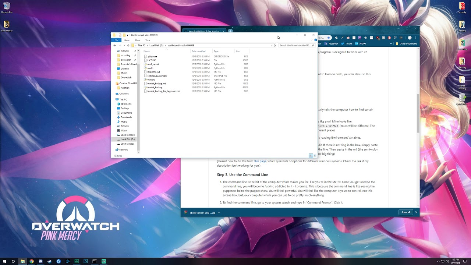Click 'Local Disk (D:)' in address breadcrumb
This screenshot has width=471, height=265.
[x=156, y=45]
